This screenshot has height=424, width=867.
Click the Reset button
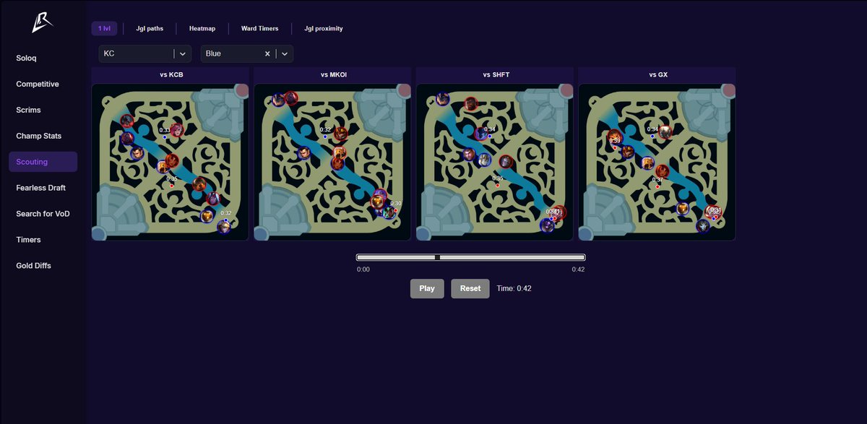tap(470, 288)
